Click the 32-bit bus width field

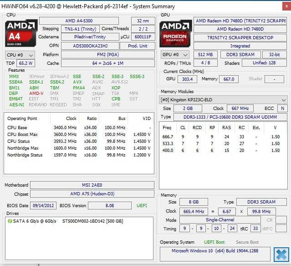[275, 55]
